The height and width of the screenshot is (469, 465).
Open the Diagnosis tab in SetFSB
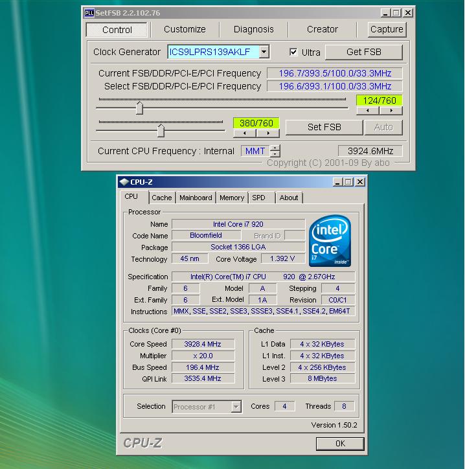point(254,29)
